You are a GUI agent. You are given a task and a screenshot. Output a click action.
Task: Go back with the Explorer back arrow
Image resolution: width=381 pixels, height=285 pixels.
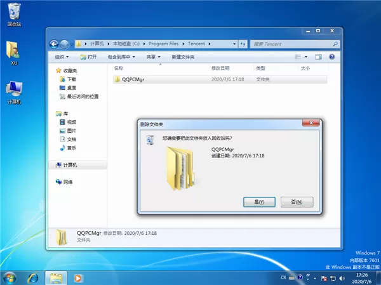point(54,44)
